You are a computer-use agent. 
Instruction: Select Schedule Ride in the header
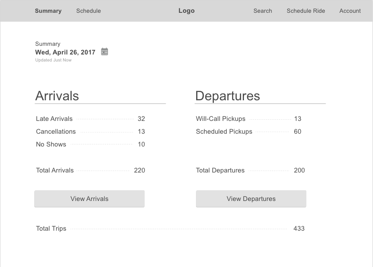[306, 11]
